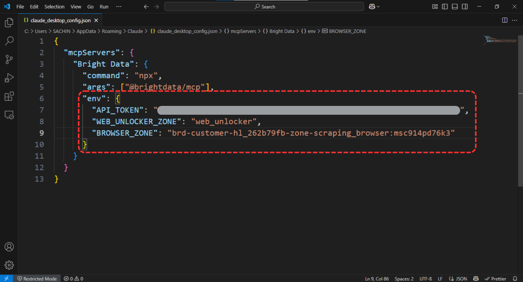
Task: Open the Search view in activity bar
Action: (9, 41)
